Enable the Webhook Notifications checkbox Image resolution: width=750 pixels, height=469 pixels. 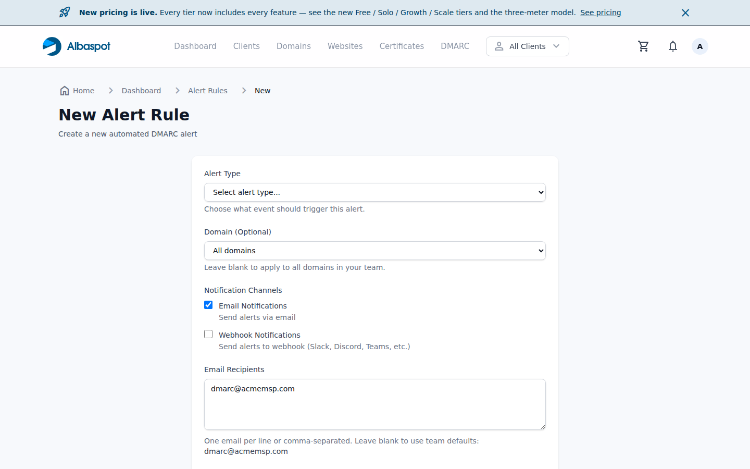coord(208,334)
